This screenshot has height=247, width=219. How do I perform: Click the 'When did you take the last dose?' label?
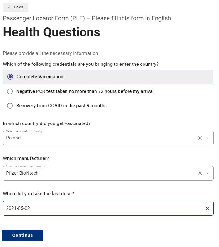point(38,194)
